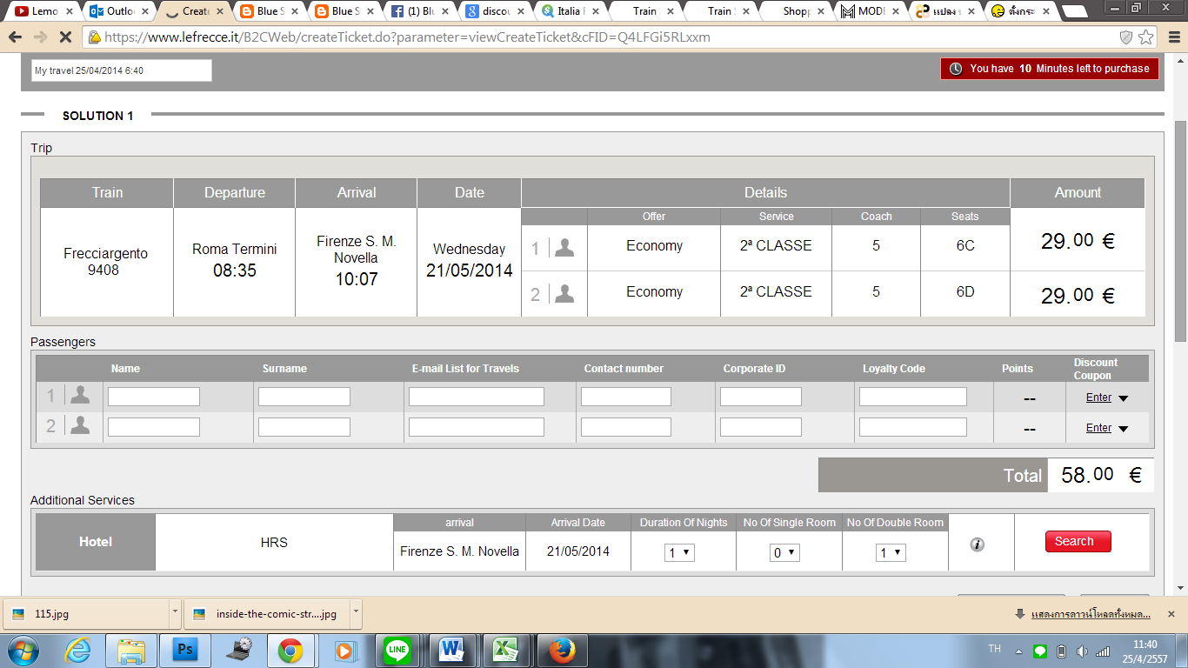Image resolution: width=1188 pixels, height=668 pixels.
Task: Click Contact number field for passenger 1
Action: [626, 397]
